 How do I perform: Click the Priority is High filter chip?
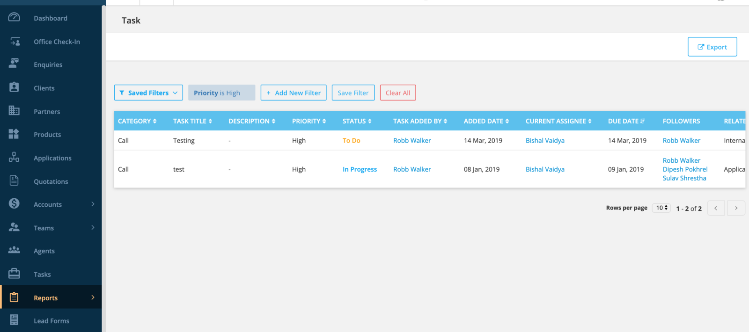(221, 93)
